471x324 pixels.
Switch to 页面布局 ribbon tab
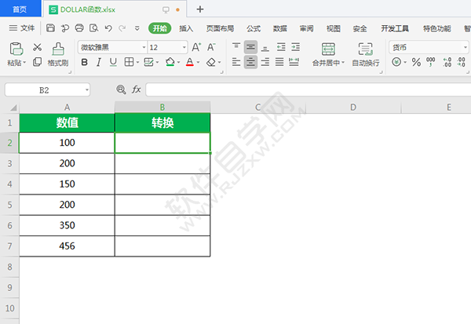pyautogui.click(x=220, y=28)
